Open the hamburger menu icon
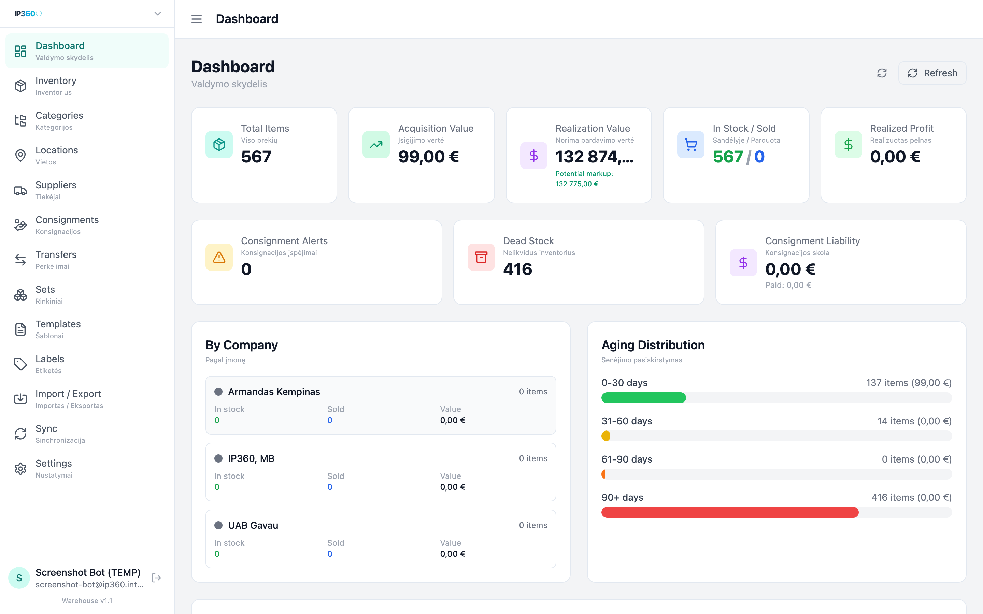The width and height of the screenshot is (983, 614). click(x=197, y=19)
